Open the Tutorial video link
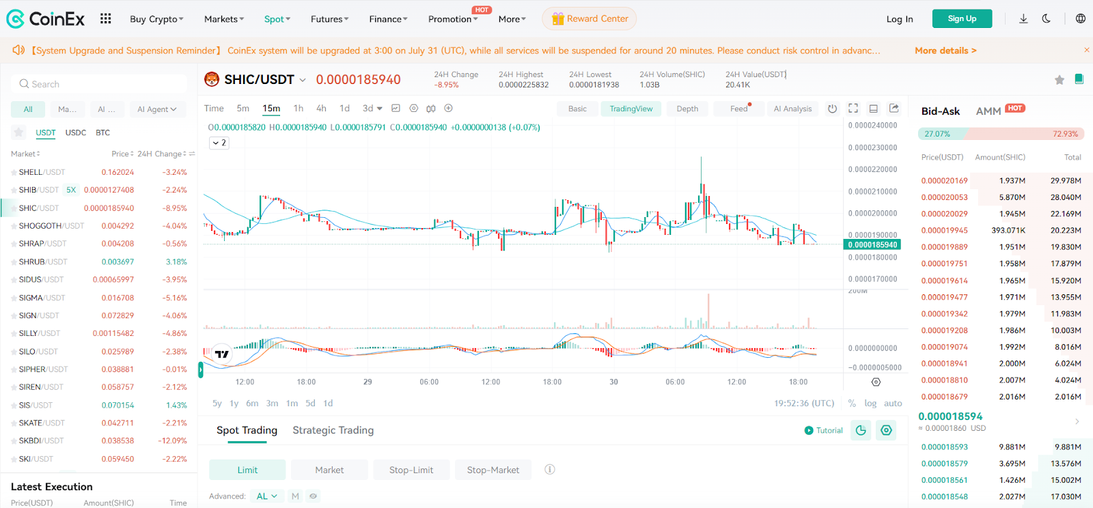The height and width of the screenshot is (508, 1093). coord(824,430)
